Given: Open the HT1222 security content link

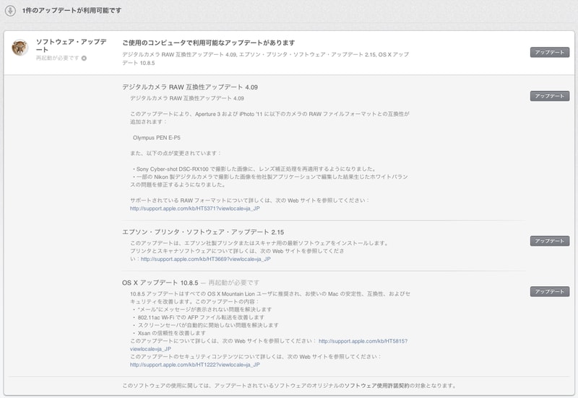Looking at the screenshot, I should 194,365.
